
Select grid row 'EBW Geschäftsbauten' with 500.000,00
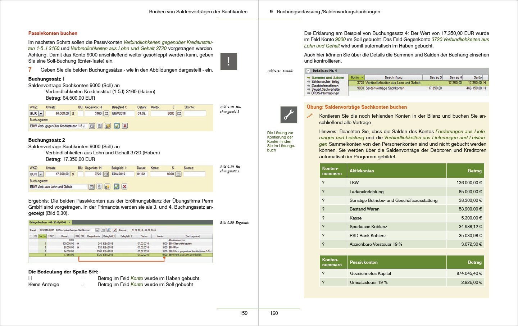[121, 244]
